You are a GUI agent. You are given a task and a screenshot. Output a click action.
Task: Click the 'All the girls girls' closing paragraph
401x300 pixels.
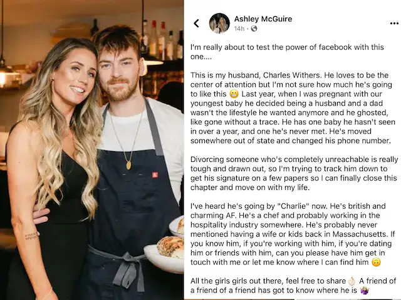click(293, 286)
